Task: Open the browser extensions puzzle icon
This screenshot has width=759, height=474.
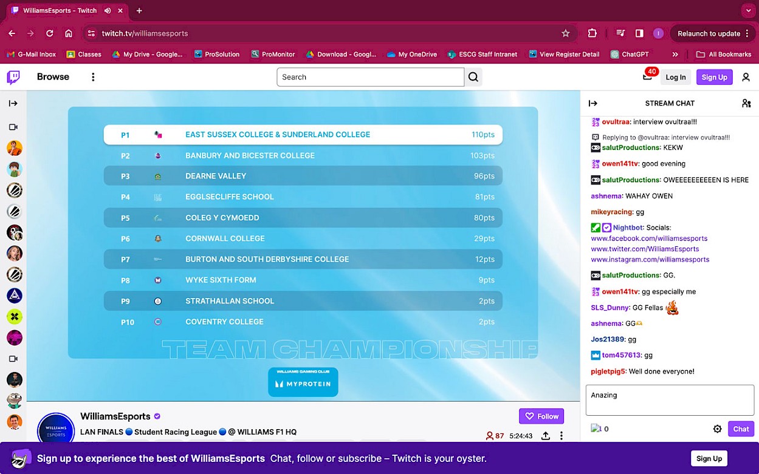Action: click(x=592, y=33)
